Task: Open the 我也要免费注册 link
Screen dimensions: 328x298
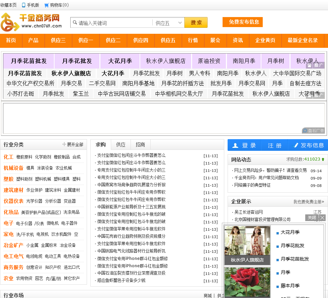Action: tap(309, 202)
